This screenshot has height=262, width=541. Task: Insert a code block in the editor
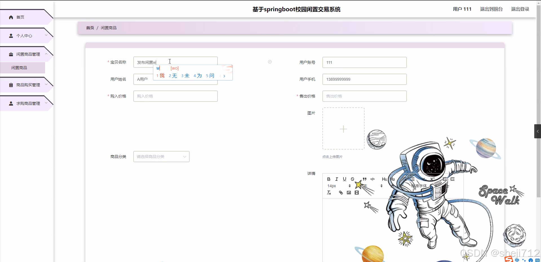click(373, 179)
